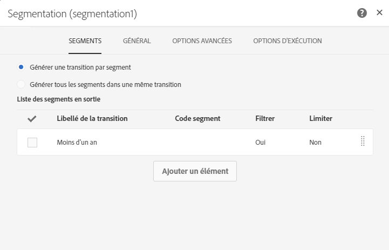
Task: Check the Moins d'un an row checkbox
Action: click(x=32, y=143)
